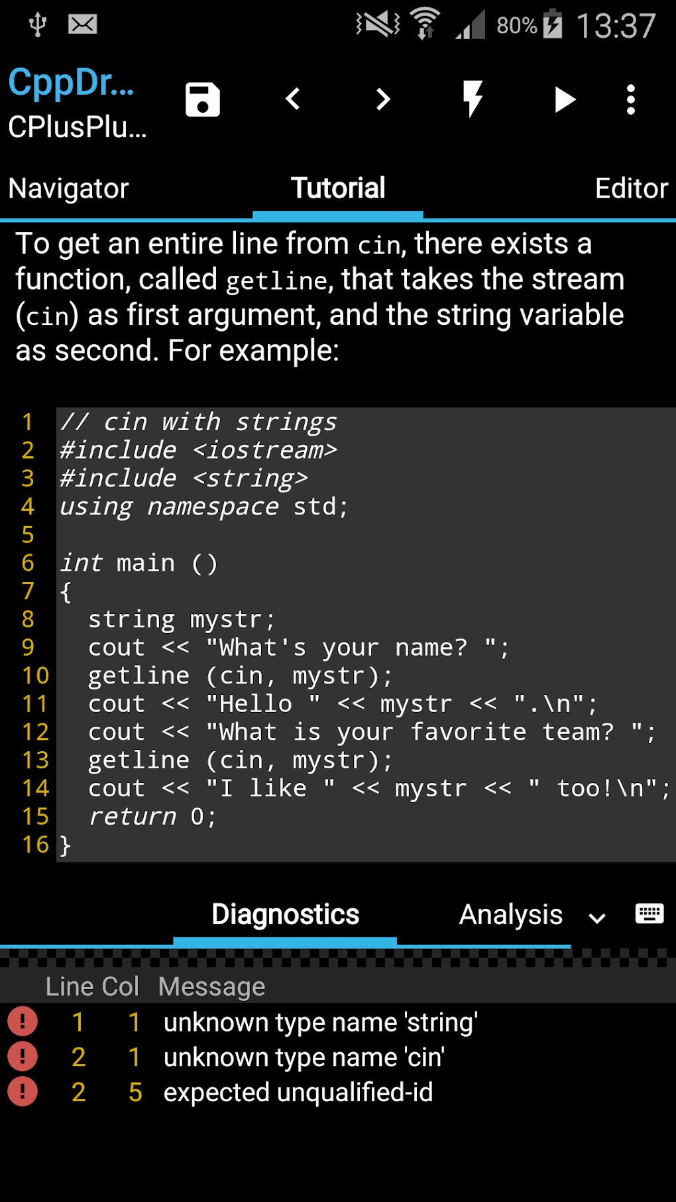Save the current file
The image size is (676, 1202).
202,99
